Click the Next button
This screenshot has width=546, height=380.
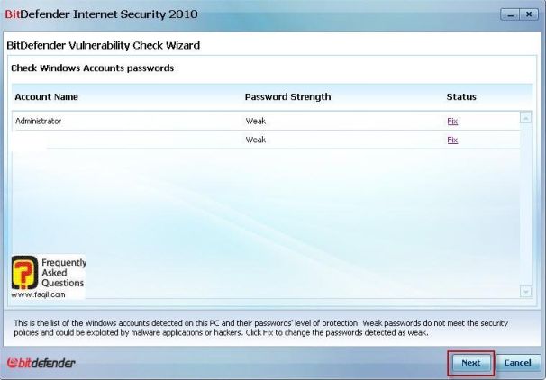pyautogui.click(x=471, y=363)
